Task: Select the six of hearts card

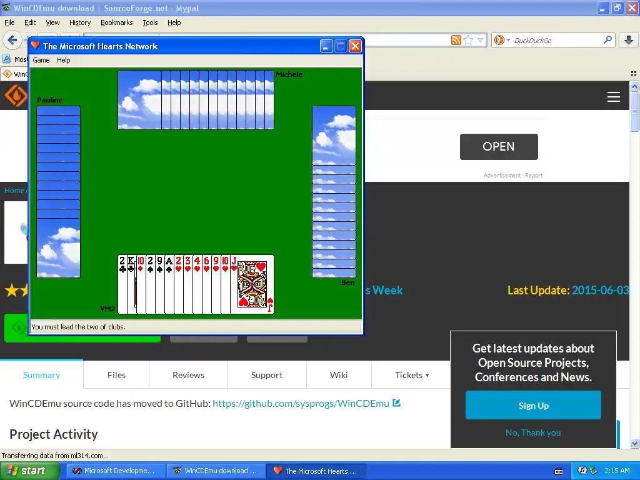Action: [206, 284]
